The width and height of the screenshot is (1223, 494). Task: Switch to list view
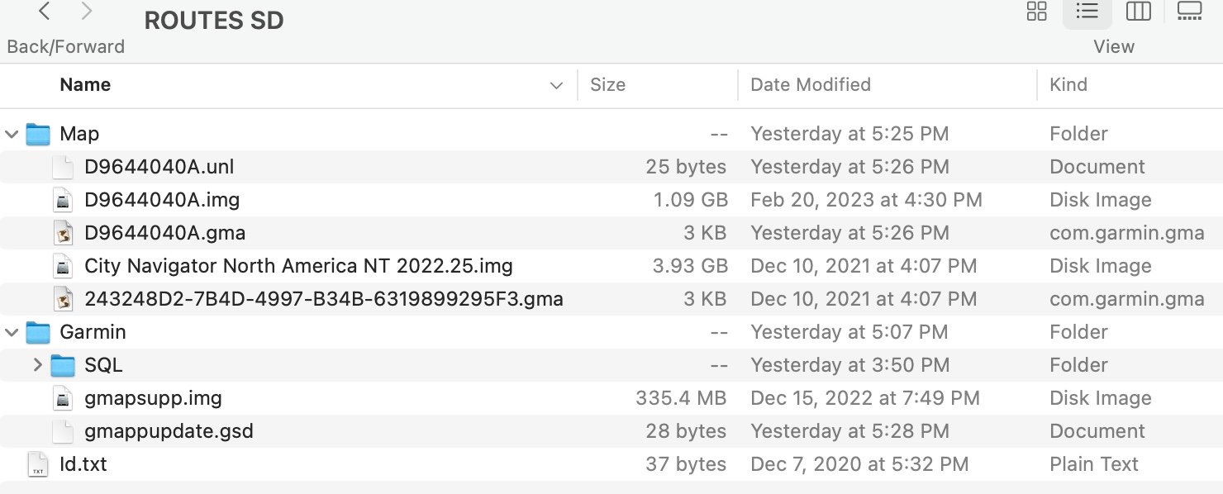[1087, 12]
